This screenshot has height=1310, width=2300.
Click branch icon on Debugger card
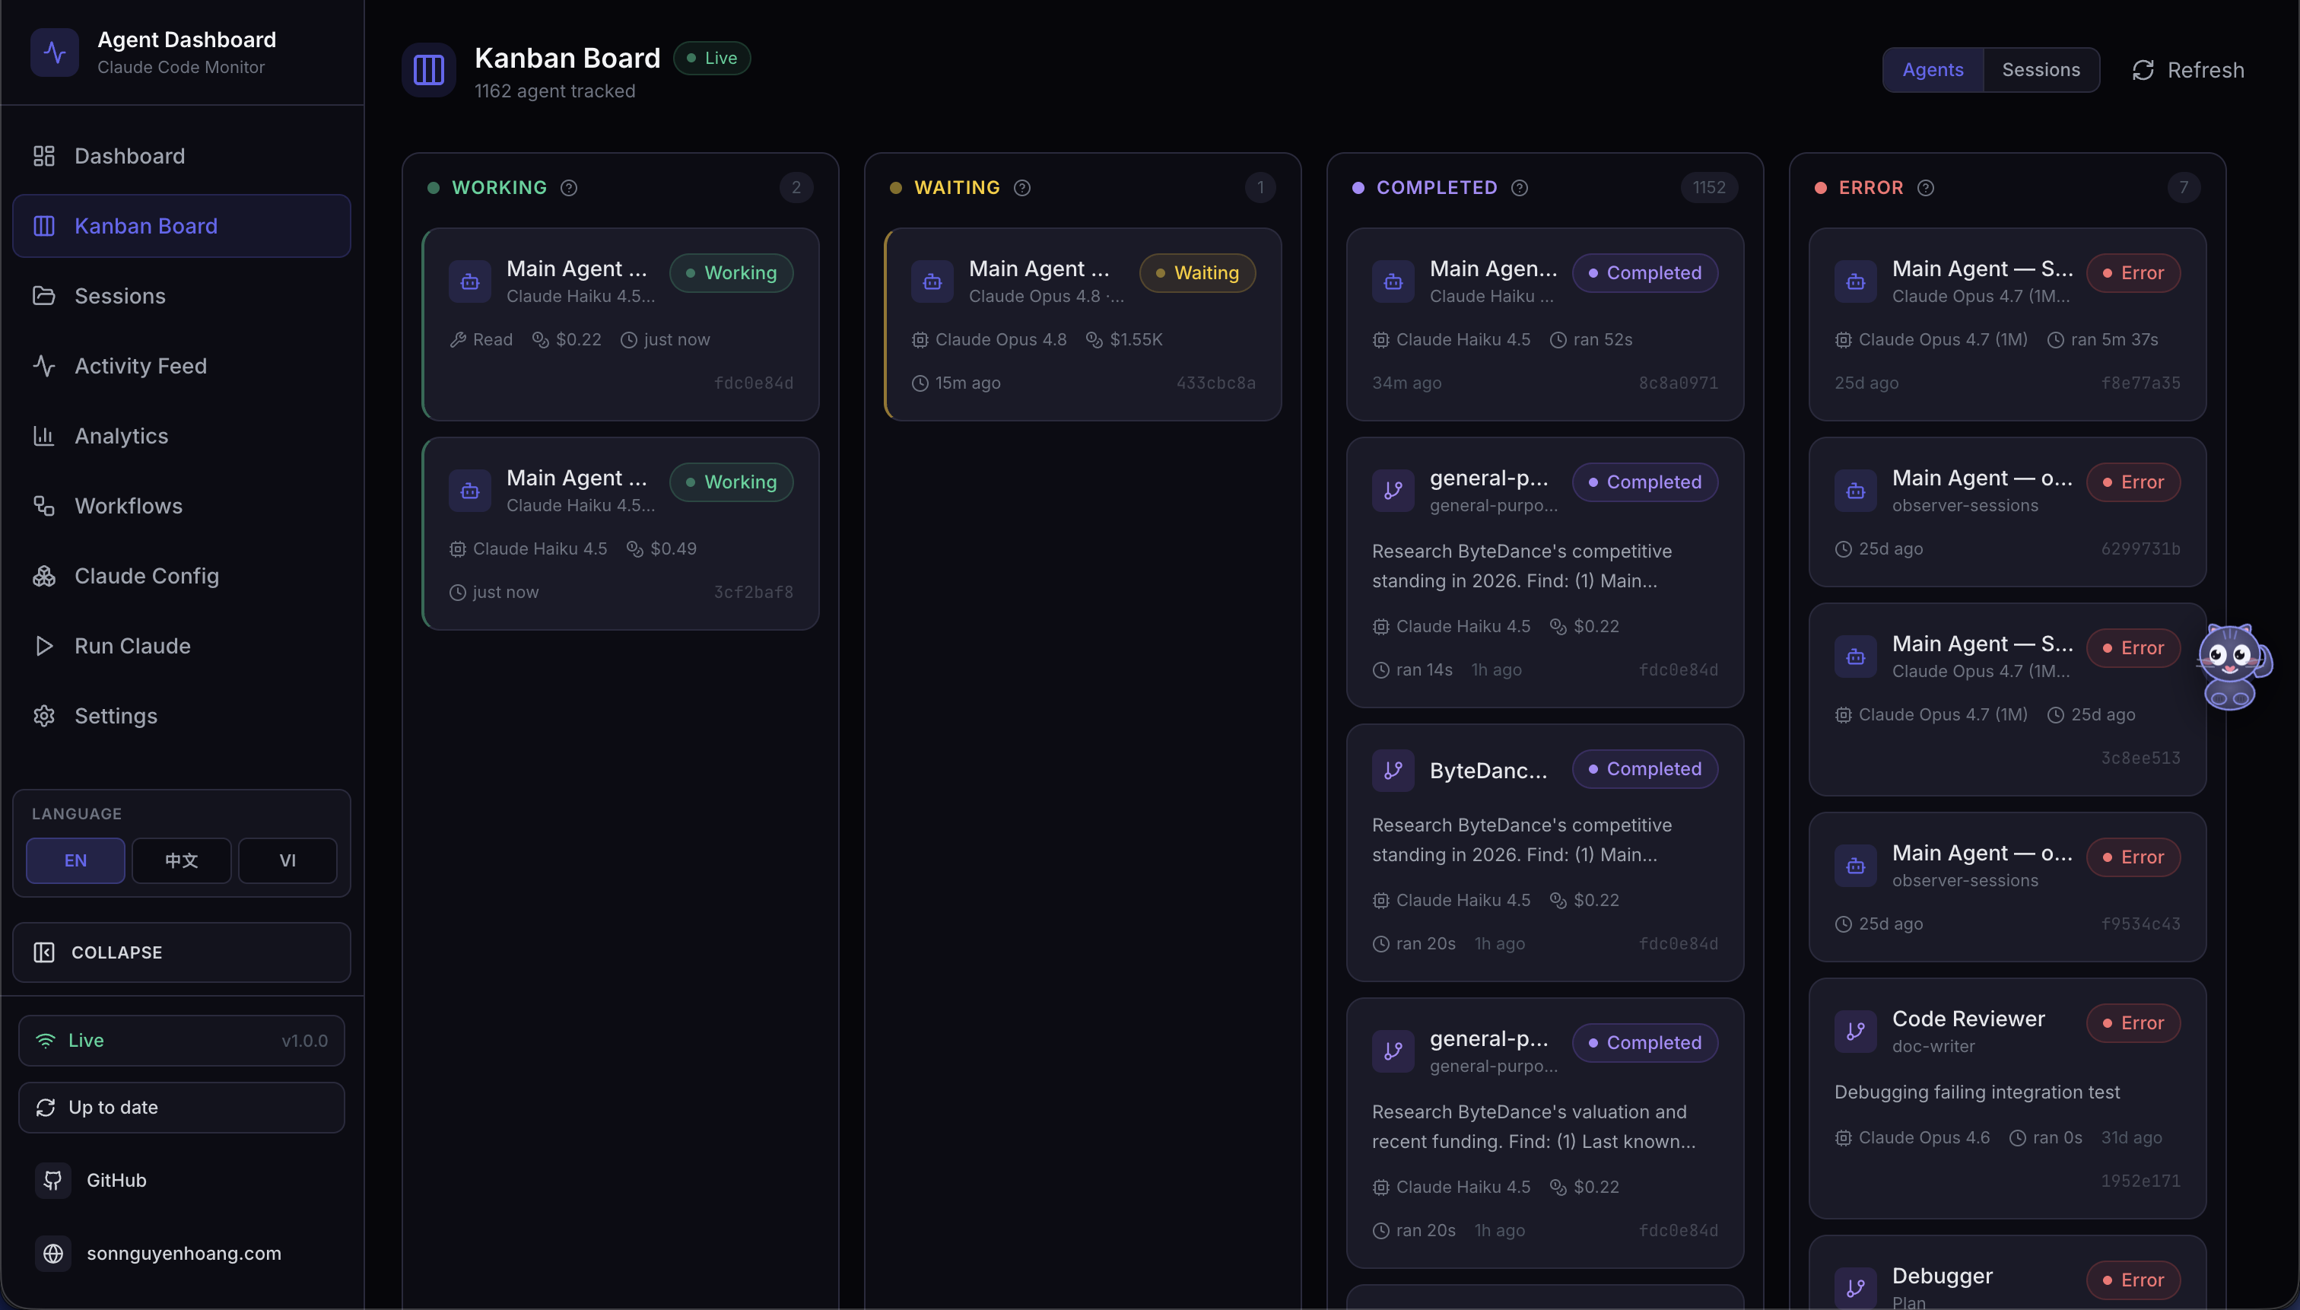pos(1856,1287)
